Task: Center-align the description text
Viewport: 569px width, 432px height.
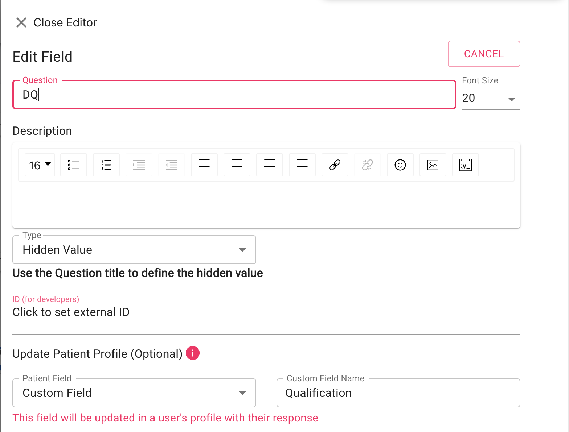Action: tap(237, 165)
